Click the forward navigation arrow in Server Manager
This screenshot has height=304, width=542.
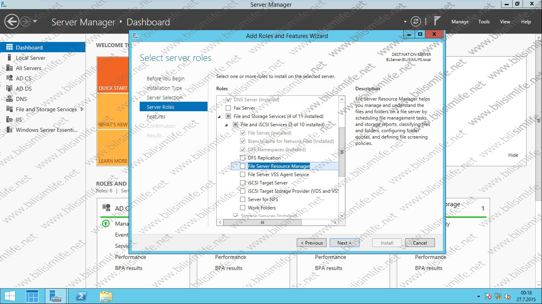coord(26,21)
